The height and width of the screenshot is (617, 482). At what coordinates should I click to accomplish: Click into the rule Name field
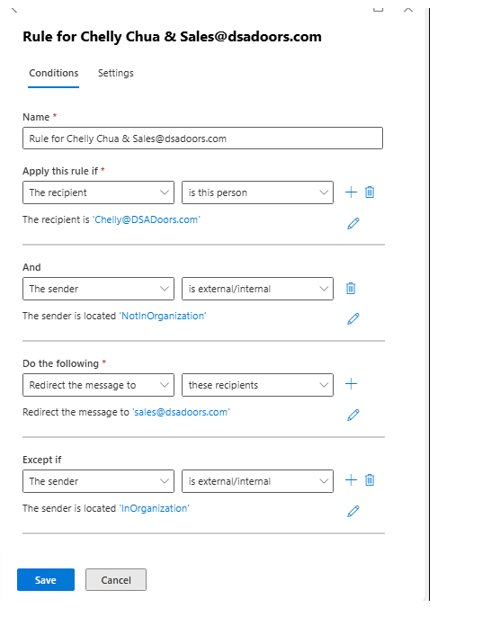(x=202, y=139)
